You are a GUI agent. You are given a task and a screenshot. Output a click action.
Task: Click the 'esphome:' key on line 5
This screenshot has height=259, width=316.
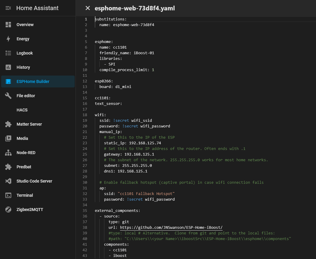pos(104,42)
